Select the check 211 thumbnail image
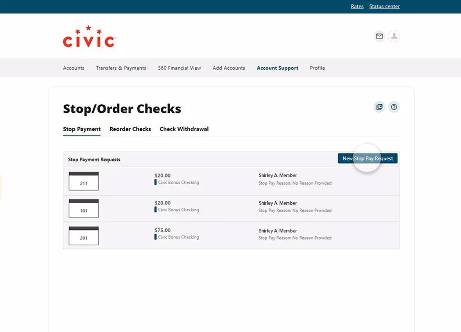The height and width of the screenshot is (332, 461). point(84,181)
